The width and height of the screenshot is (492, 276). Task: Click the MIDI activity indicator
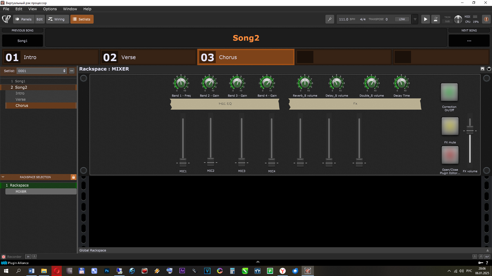475,17
